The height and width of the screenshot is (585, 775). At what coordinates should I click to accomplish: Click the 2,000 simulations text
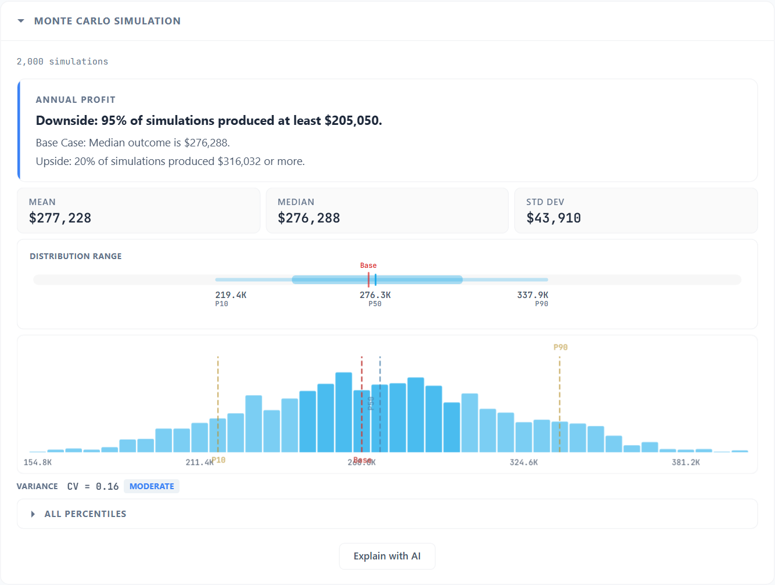coord(62,62)
